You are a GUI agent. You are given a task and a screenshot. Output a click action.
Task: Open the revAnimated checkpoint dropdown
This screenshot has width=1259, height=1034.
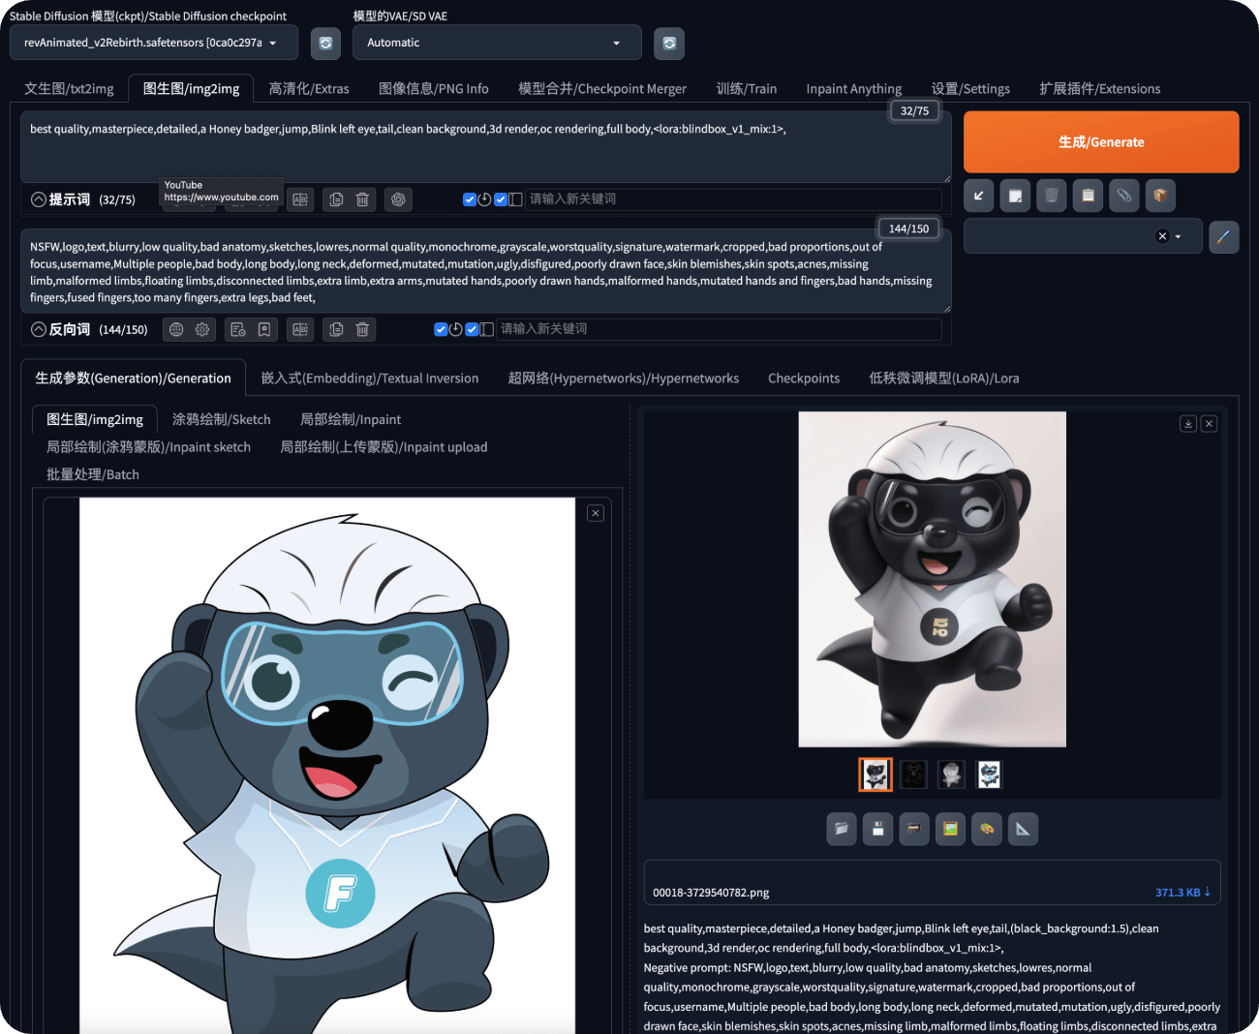(150, 44)
